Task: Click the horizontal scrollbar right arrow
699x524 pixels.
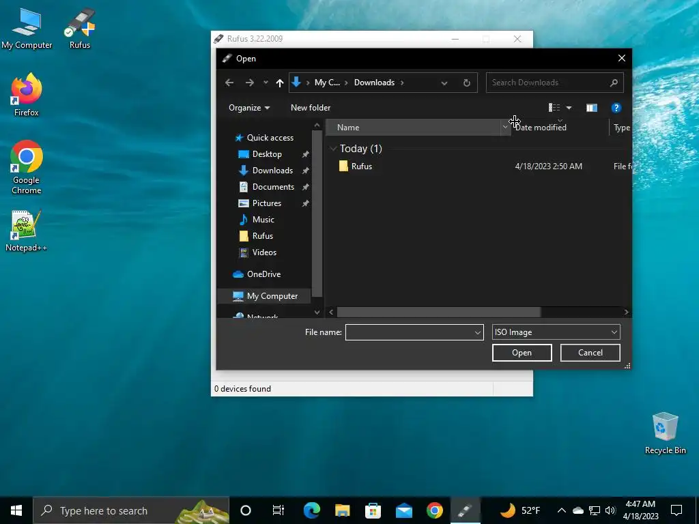Action: [x=627, y=312]
